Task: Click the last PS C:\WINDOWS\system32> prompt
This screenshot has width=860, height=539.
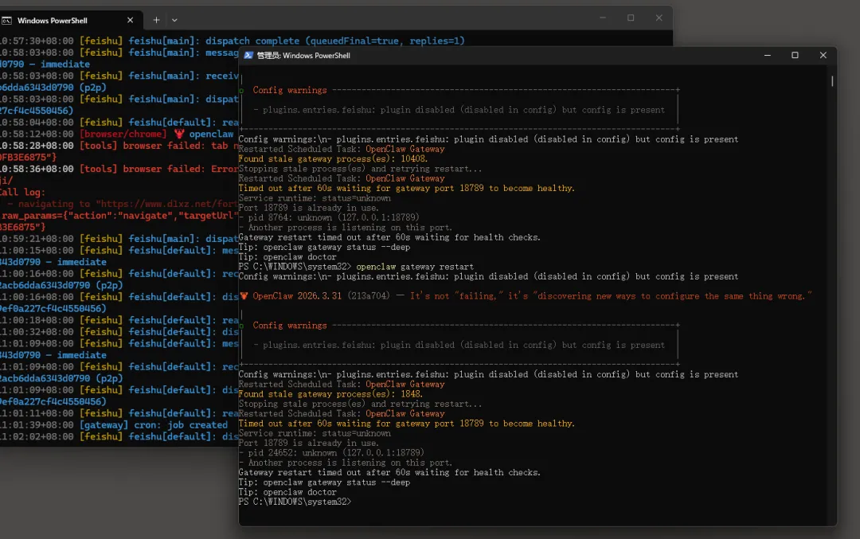Action: click(x=295, y=502)
